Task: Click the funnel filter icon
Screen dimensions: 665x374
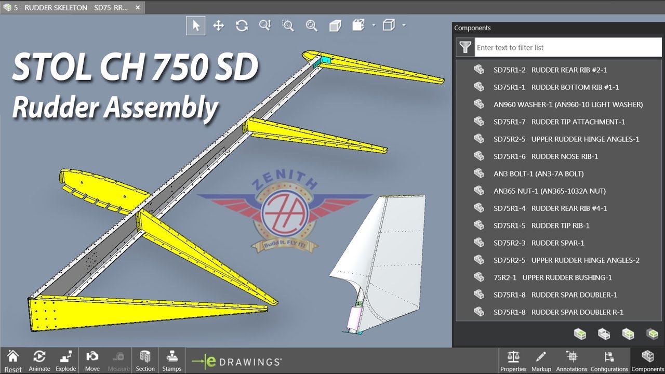Action: [x=464, y=47]
